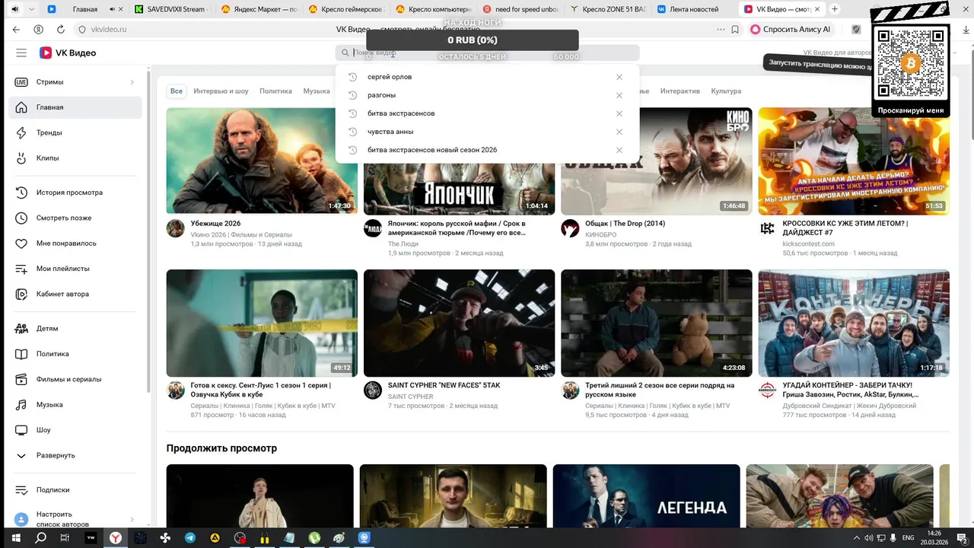Open Общак | The Drop (2014) title
The height and width of the screenshot is (548, 974).
tap(625, 224)
